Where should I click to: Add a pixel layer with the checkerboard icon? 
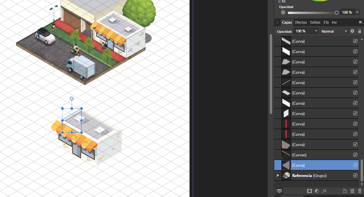(x=352, y=191)
